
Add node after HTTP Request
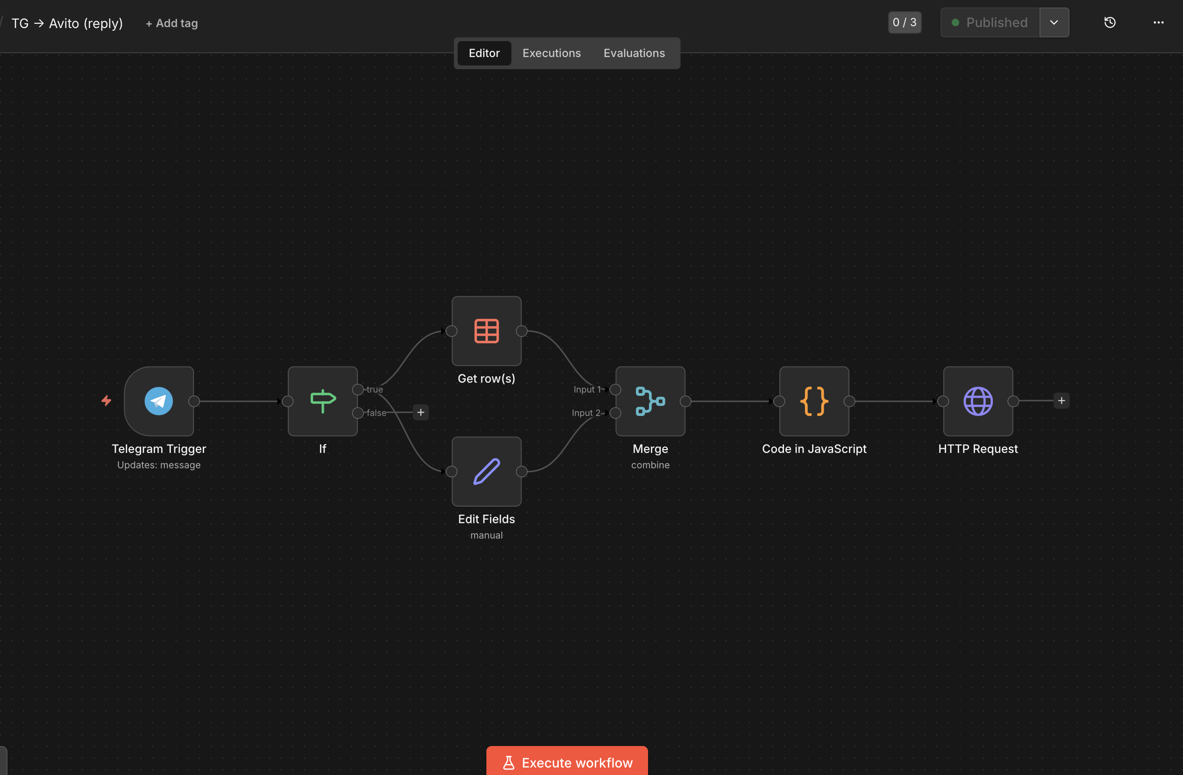pyautogui.click(x=1061, y=401)
